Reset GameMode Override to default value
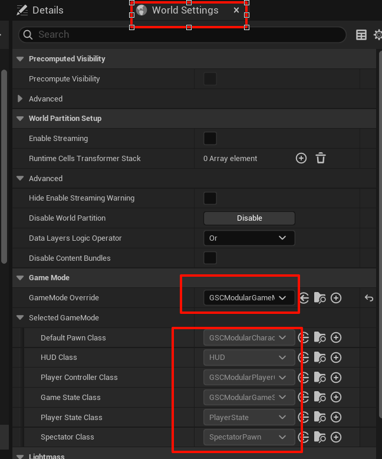 coord(369,298)
